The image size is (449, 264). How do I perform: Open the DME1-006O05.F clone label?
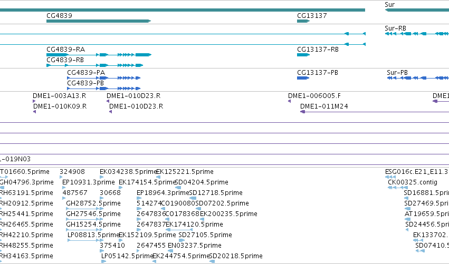(314, 96)
